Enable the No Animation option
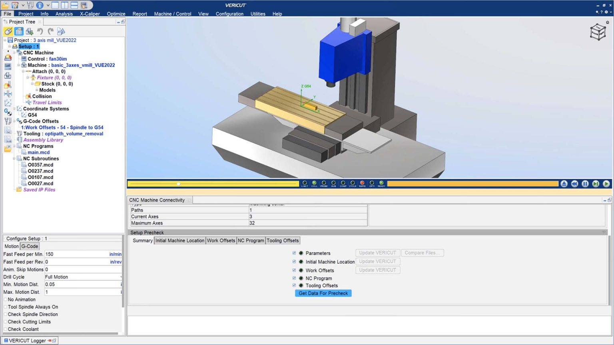The height and width of the screenshot is (345, 614). [4, 299]
